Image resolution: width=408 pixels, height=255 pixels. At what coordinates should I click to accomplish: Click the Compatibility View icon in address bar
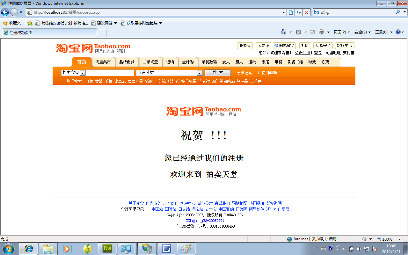click(291, 12)
